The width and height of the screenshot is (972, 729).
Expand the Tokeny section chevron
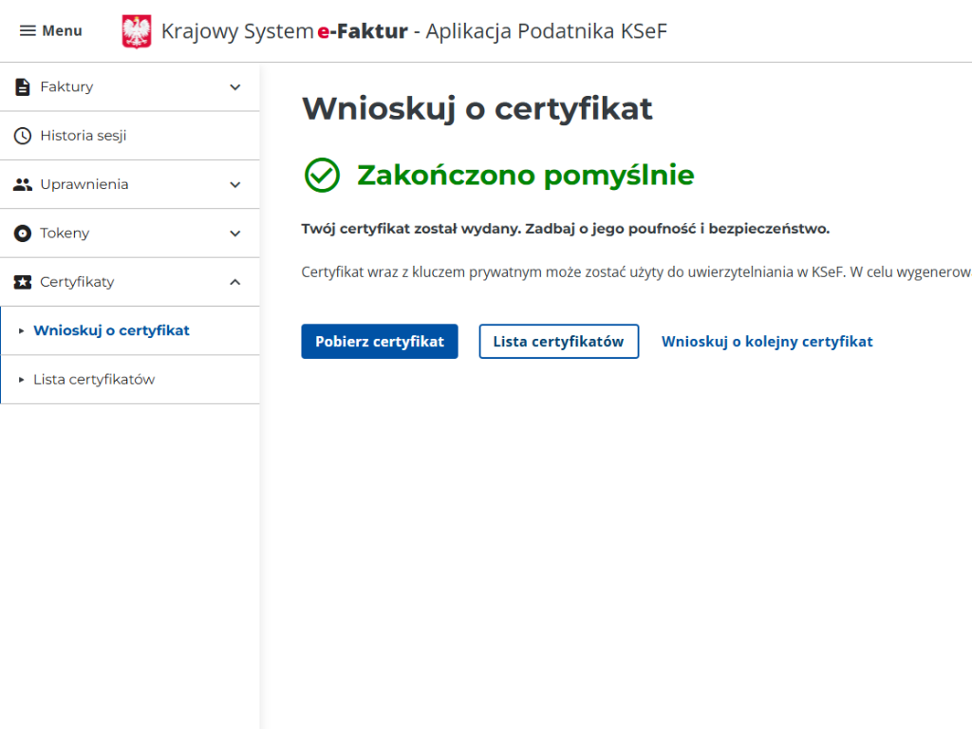235,234
